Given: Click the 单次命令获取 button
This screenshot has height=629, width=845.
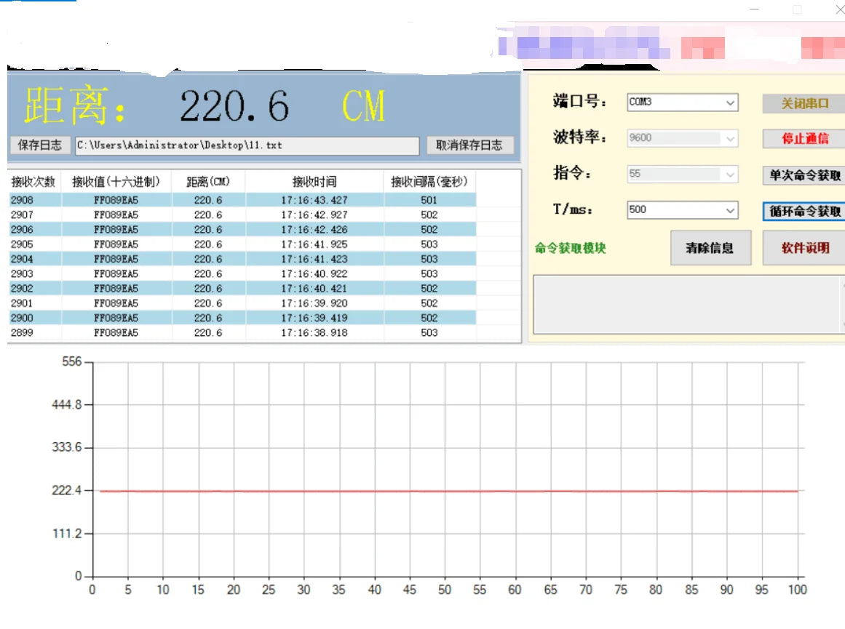Looking at the screenshot, I should pos(804,175).
